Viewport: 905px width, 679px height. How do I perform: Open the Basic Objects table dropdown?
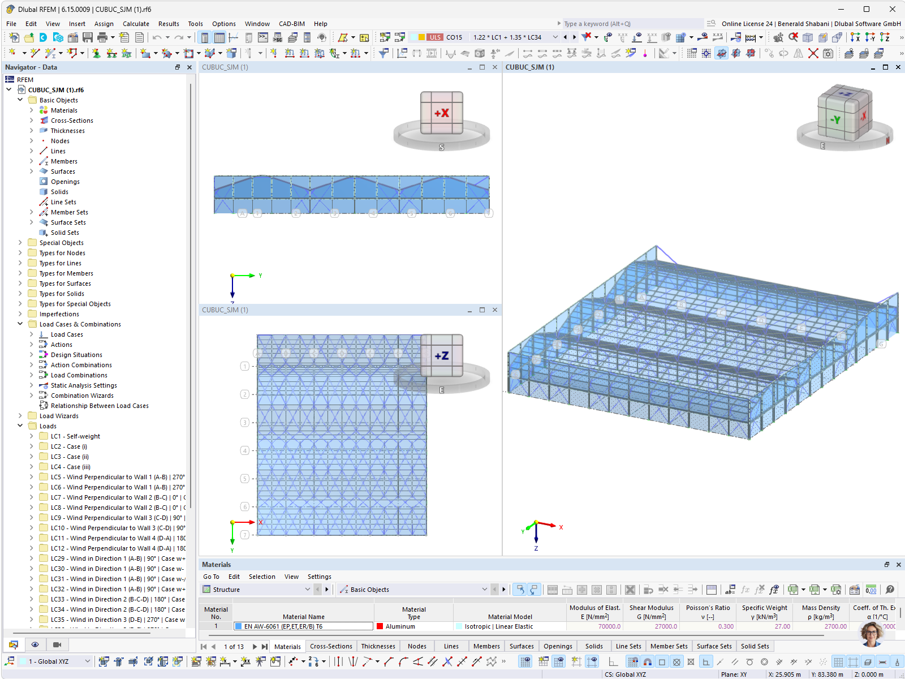pos(484,590)
